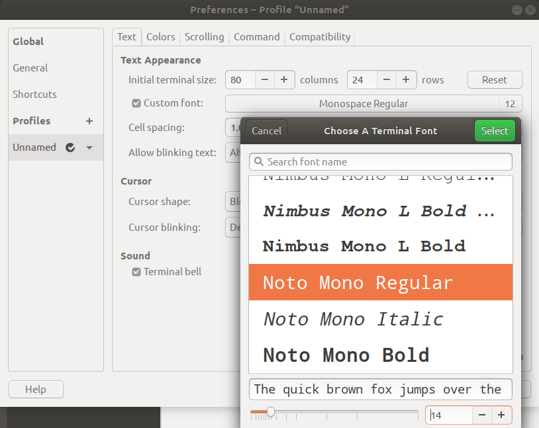Decrease rows with the minus button

click(387, 79)
